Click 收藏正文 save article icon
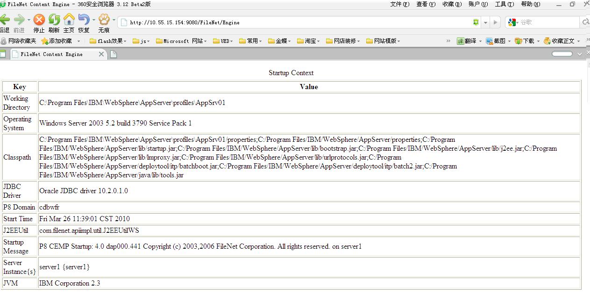Image resolution: width=590 pixels, height=300 pixels. click(559, 41)
